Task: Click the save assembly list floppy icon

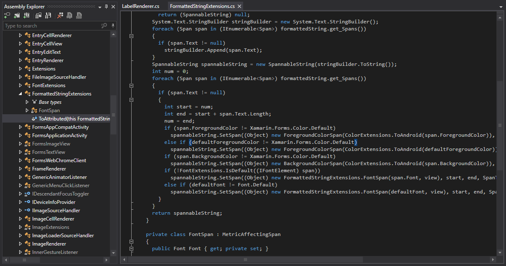Action: [48, 15]
